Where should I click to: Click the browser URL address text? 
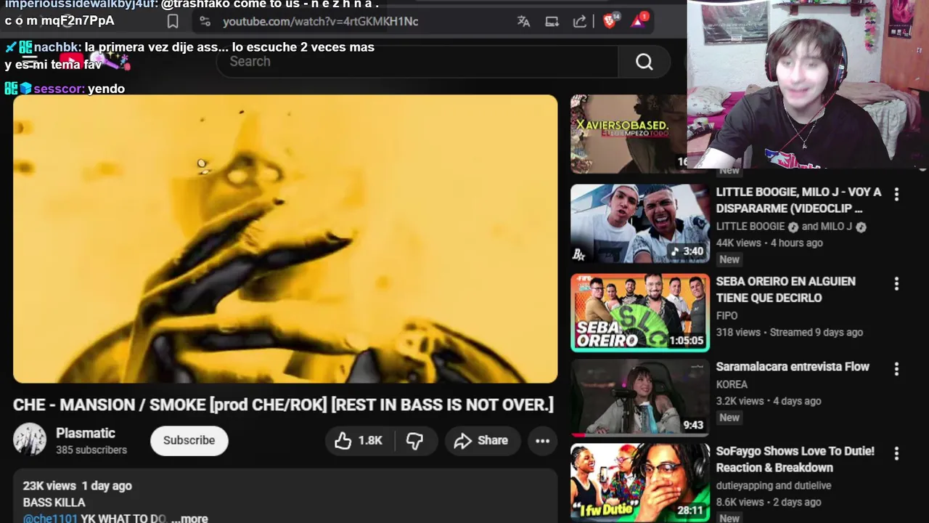click(x=320, y=22)
